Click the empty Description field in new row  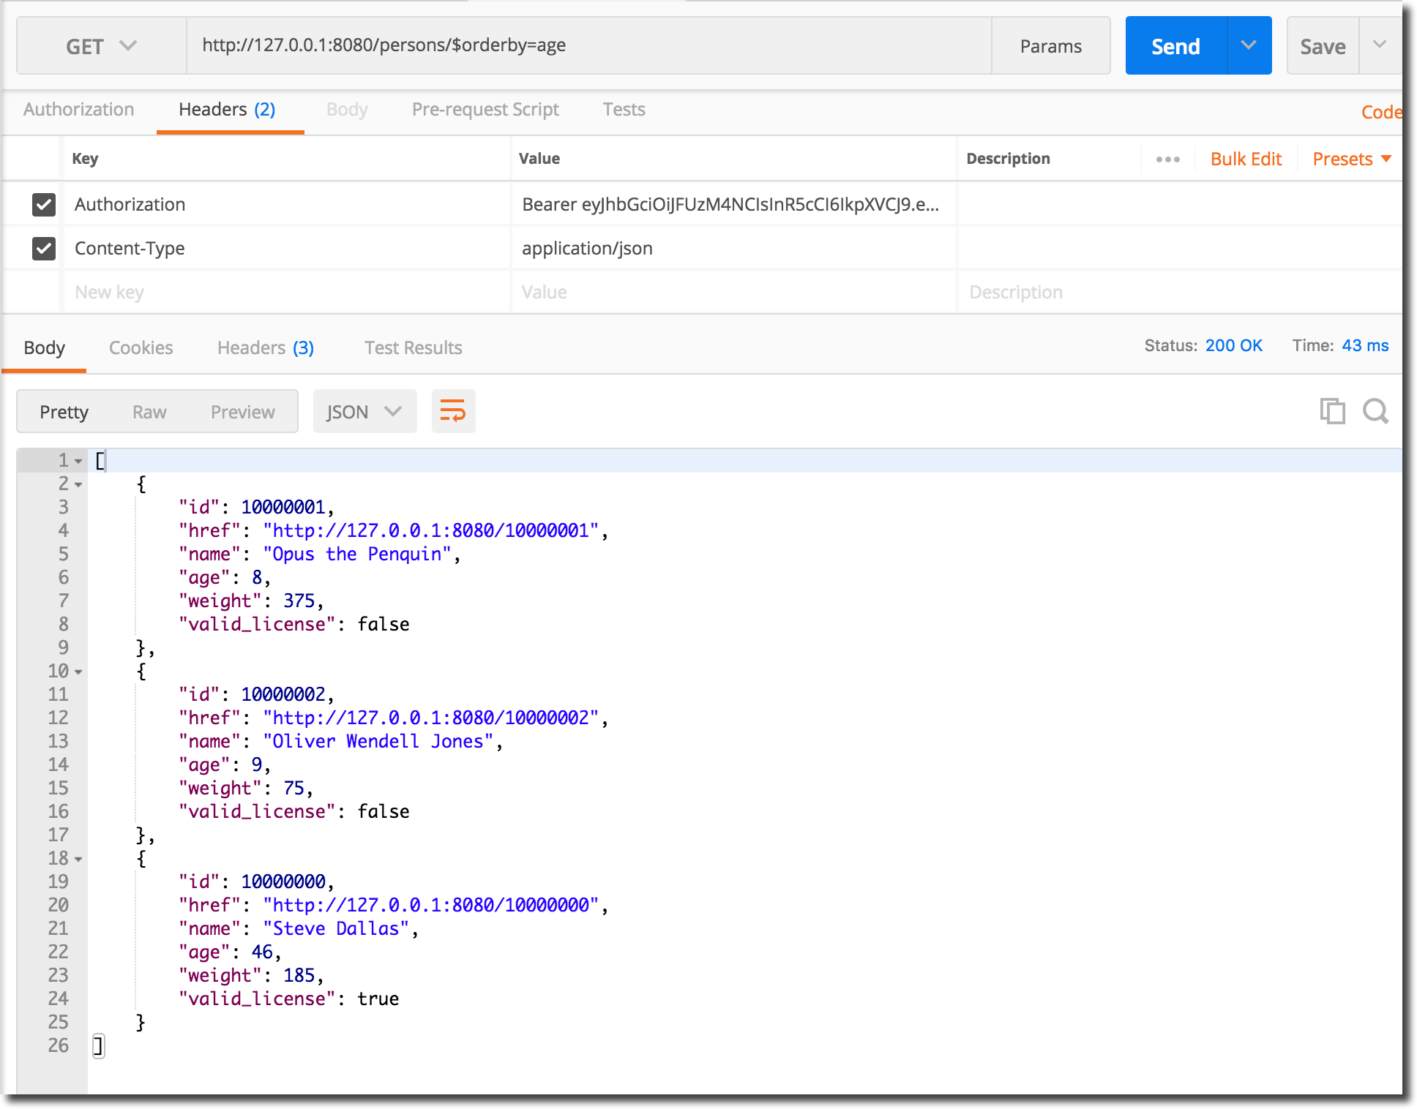[x=1179, y=292]
